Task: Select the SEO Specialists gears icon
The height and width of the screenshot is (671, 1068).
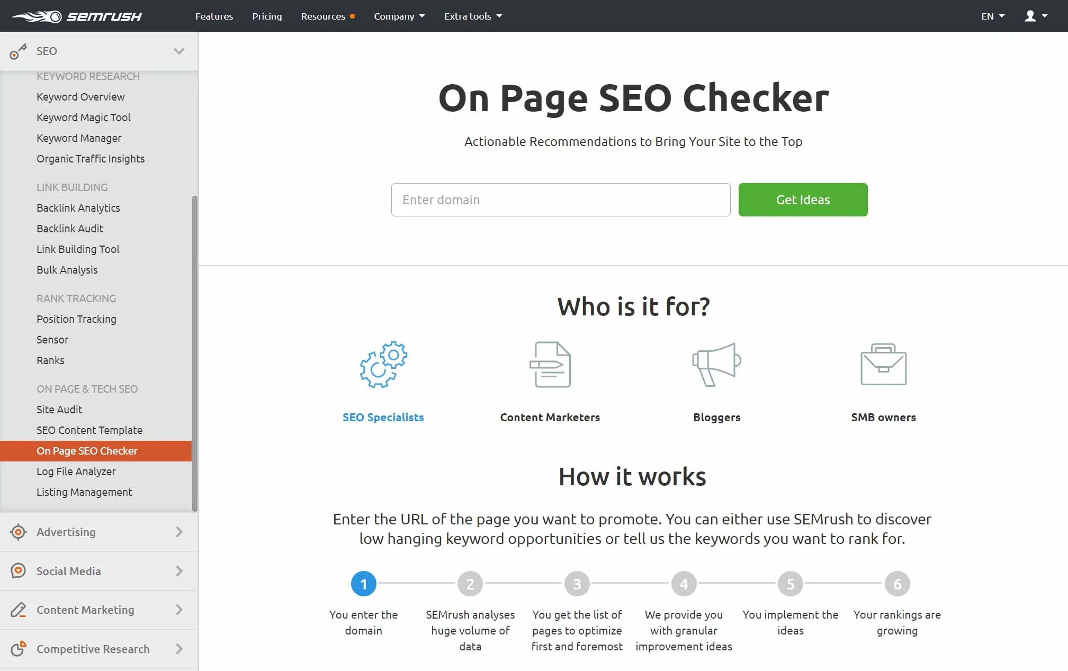Action: coord(383,365)
